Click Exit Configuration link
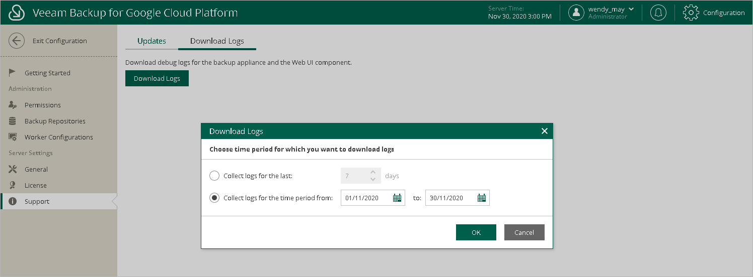Image resolution: width=753 pixels, height=277 pixels. coord(60,41)
